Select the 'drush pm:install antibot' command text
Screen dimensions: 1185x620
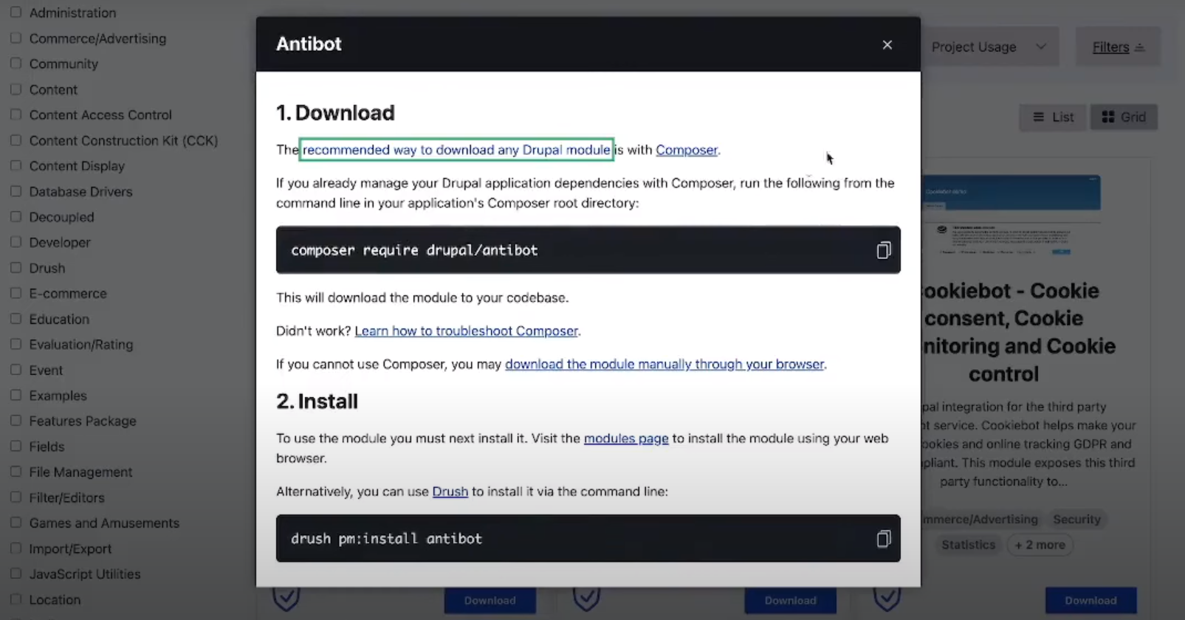(386, 539)
